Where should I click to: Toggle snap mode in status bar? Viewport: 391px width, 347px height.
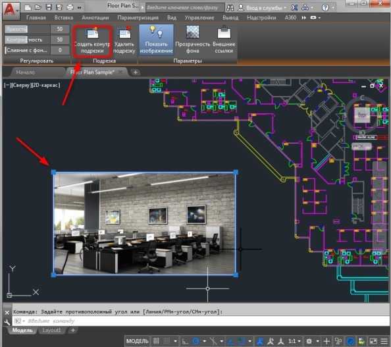[x=167, y=341]
